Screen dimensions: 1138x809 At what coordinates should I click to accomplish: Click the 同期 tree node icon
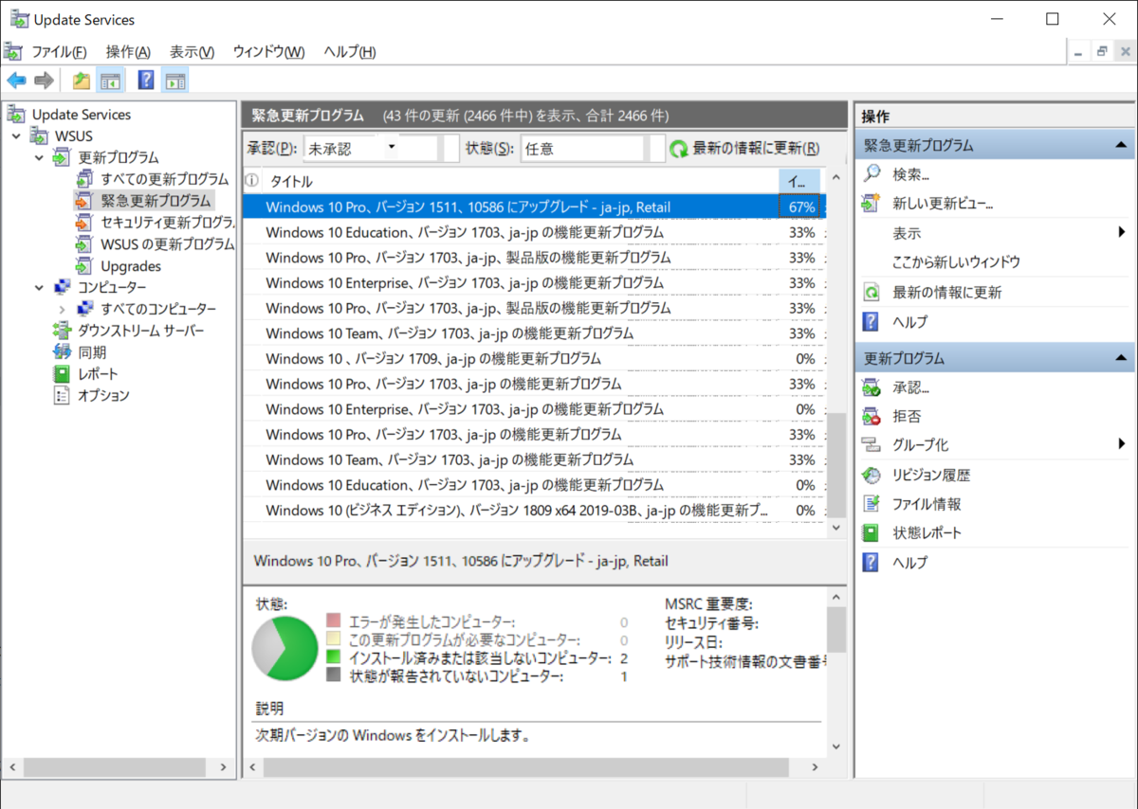(x=62, y=352)
